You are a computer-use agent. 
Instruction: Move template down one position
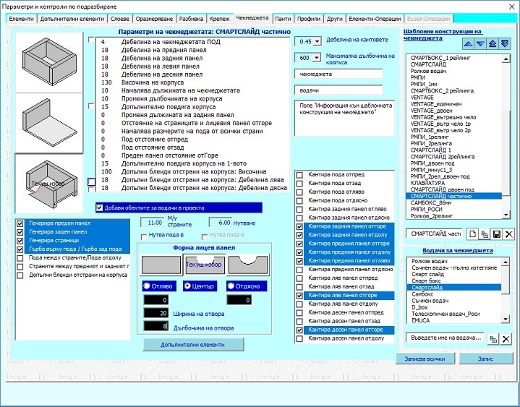pyautogui.click(x=480, y=44)
